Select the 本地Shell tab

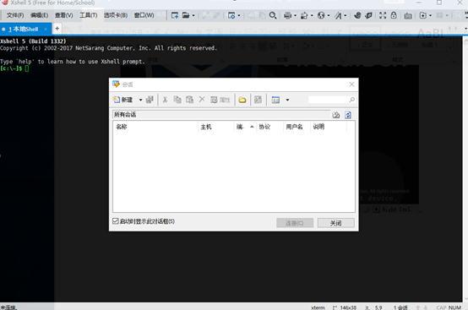pos(24,29)
